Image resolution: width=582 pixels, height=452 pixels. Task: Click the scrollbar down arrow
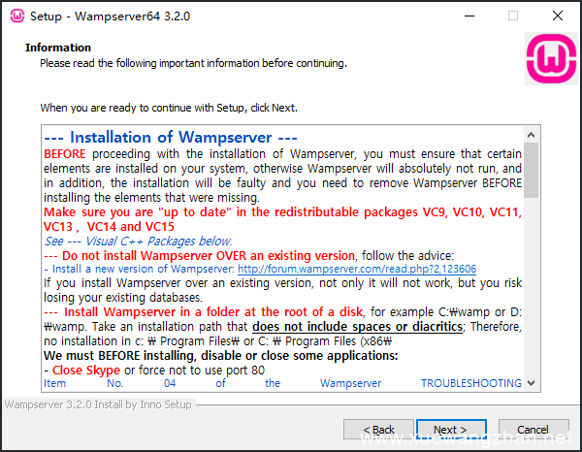(x=532, y=381)
